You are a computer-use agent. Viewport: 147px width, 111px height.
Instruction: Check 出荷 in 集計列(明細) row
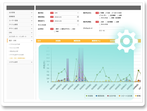(x=115, y=22)
